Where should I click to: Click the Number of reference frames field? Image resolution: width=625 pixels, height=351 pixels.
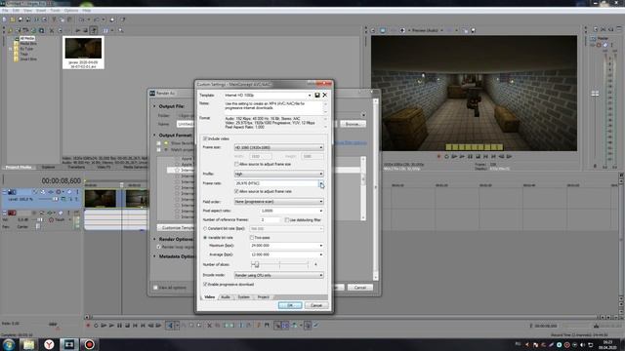270,219
